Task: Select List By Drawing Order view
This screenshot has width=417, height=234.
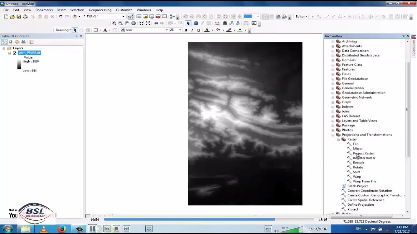Action: point(4,42)
